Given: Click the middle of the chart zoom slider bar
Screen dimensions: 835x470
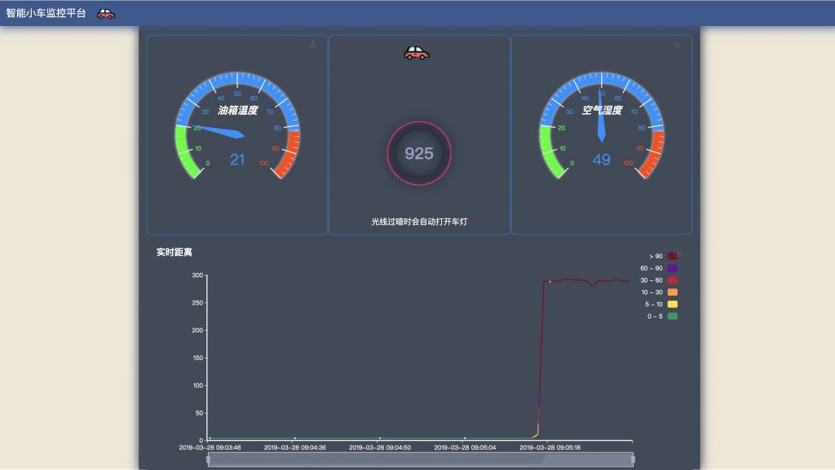Looking at the screenshot, I should (421, 459).
